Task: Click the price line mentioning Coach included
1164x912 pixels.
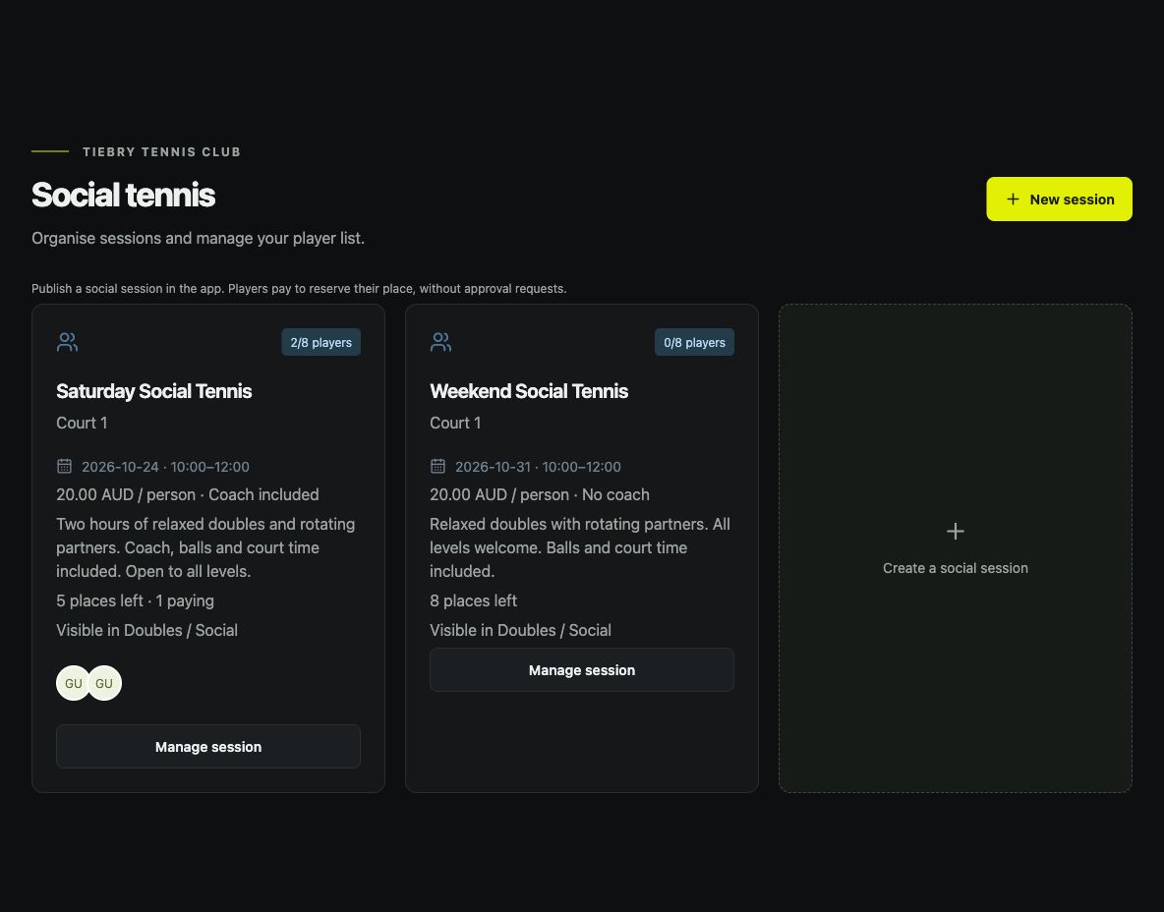Action: pyautogui.click(x=188, y=495)
